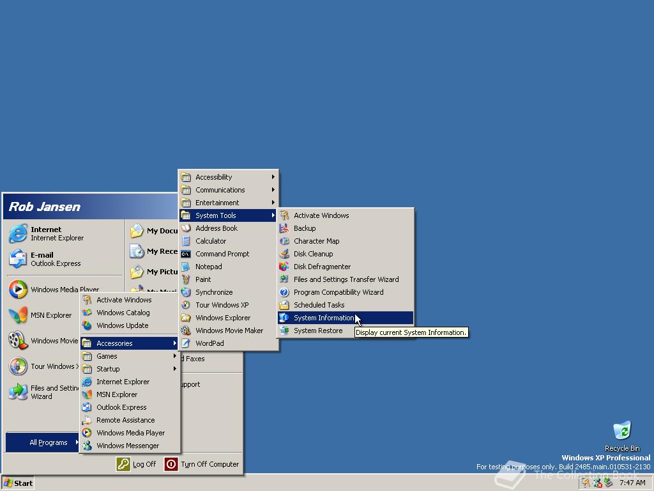The height and width of the screenshot is (491, 654).
Task: Click the My Recent Documents icon
Action: [x=137, y=251]
